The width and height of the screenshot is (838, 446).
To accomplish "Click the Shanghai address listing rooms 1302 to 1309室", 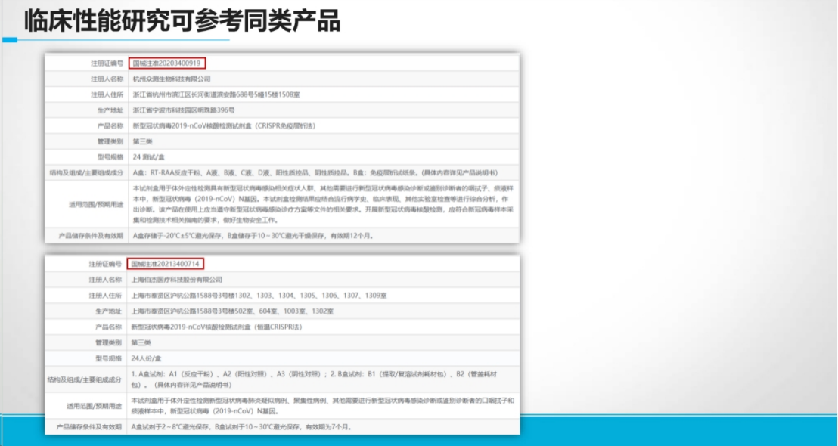I will pyautogui.click(x=259, y=296).
